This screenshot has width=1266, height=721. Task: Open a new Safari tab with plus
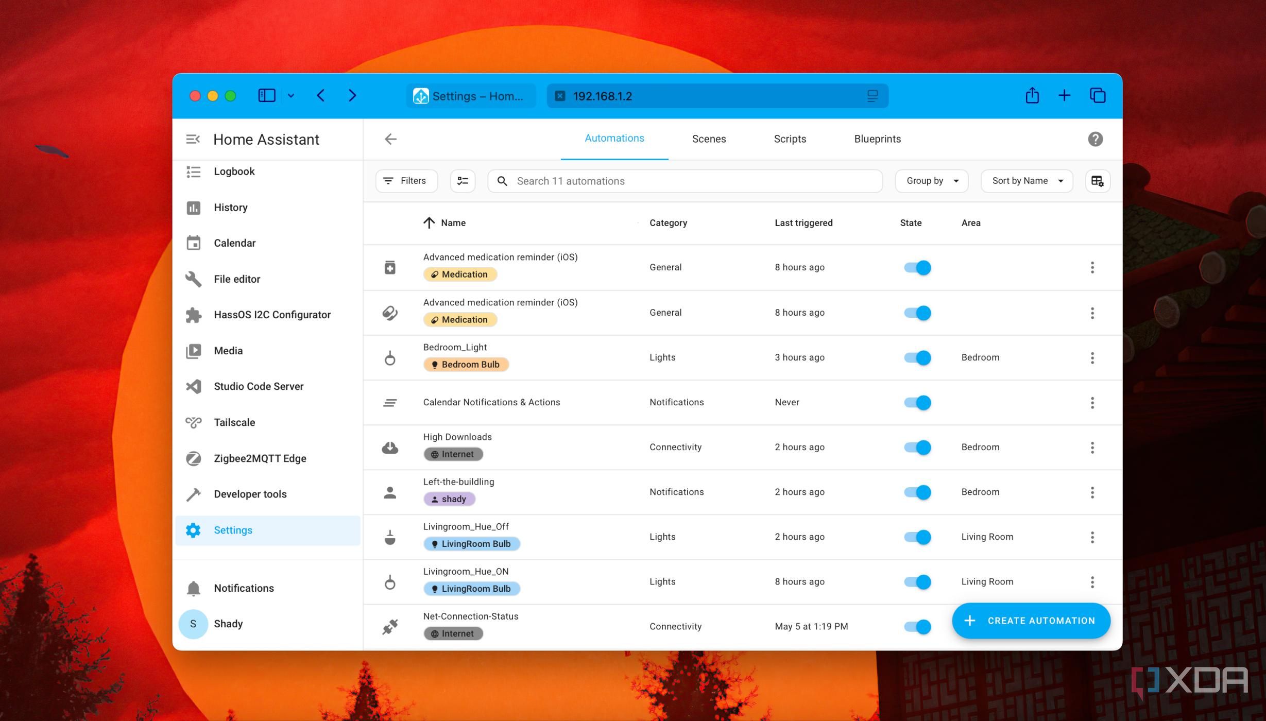click(x=1064, y=96)
